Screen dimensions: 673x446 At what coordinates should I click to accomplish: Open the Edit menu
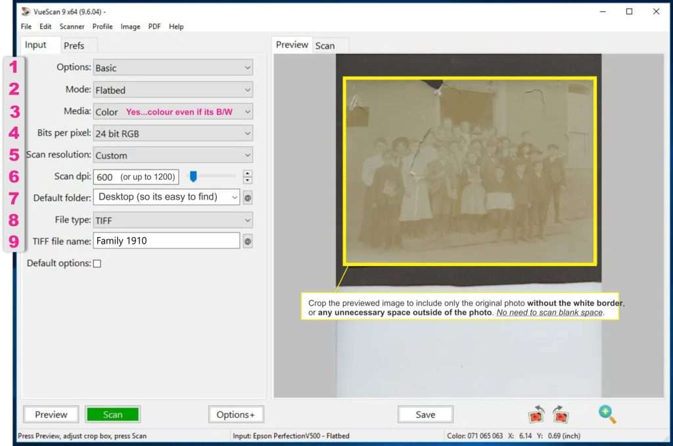pos(45,26)
